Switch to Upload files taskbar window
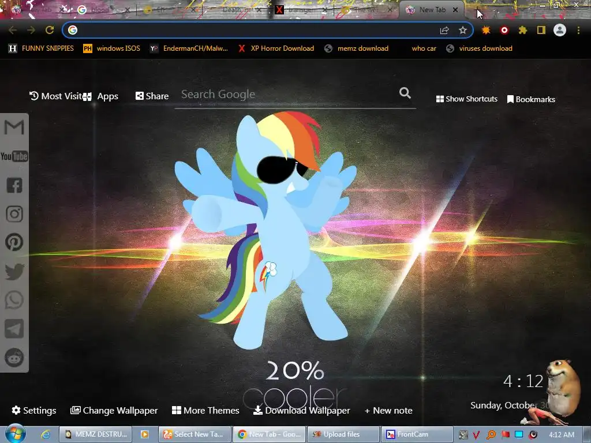 (343, 434)
